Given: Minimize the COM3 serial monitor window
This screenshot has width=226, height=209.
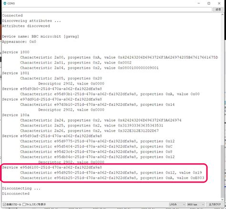Looking at the screenshot, I should (199, 3).
